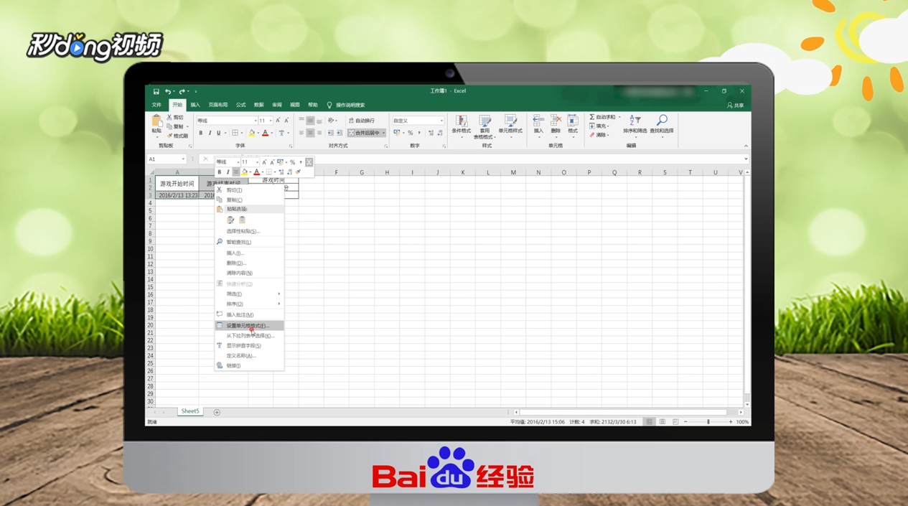
Task: Click the Fill (填充) button
Action: click(599, 126)
